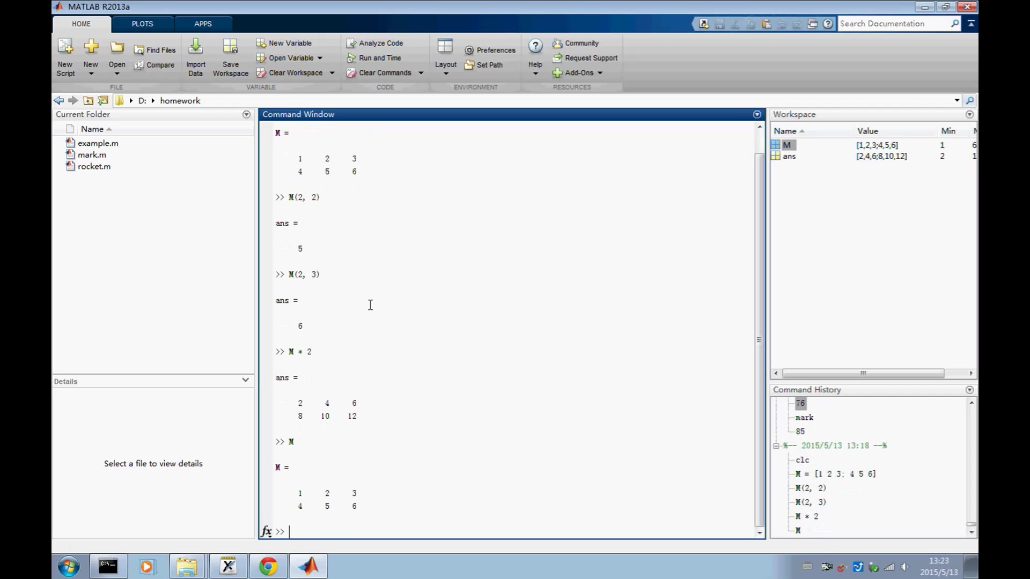Screen dimensions: 1030x579
Task: Switch to the PLOTS tab
Action: (x=142, y=24)
